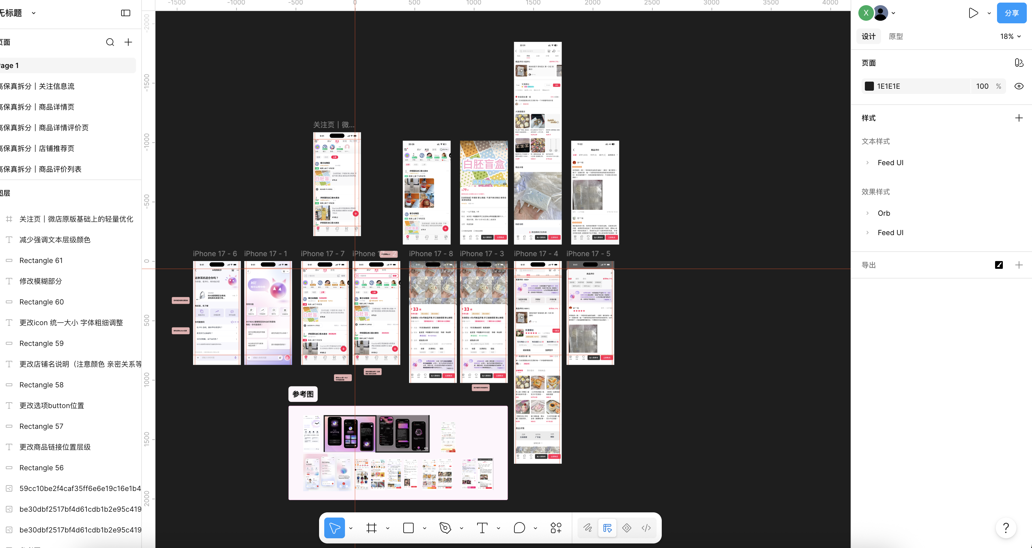Select the 参考图 label on canvas
The width and height of the screenshot is (1032, 548).
303,394
